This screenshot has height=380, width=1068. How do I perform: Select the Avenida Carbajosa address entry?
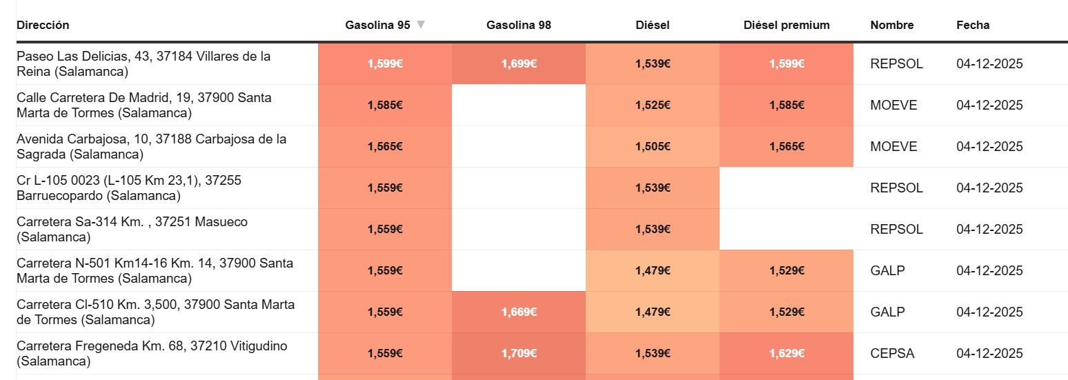(151, 146)
